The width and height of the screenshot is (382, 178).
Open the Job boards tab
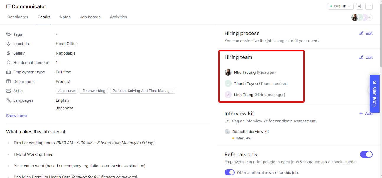click(x=90, y=17)
